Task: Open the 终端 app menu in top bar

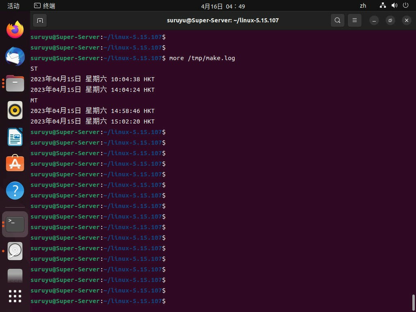Action: point(45,6)
